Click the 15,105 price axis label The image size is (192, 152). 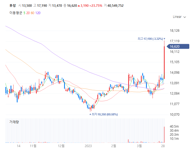174,62
